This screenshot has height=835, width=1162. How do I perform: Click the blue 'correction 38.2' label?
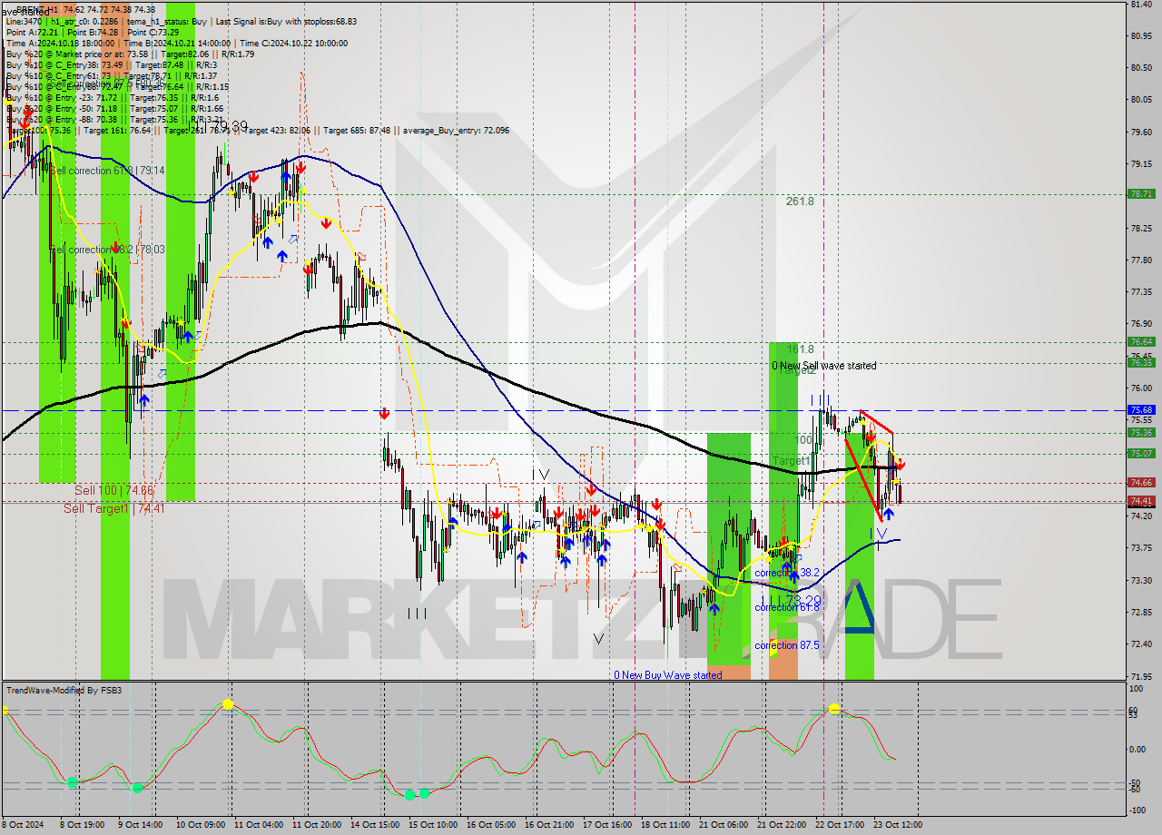click(787, 573)
